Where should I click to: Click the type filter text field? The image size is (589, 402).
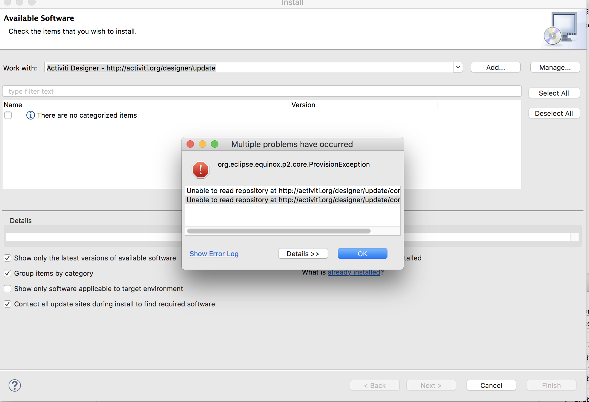click(x=261, y=91)
